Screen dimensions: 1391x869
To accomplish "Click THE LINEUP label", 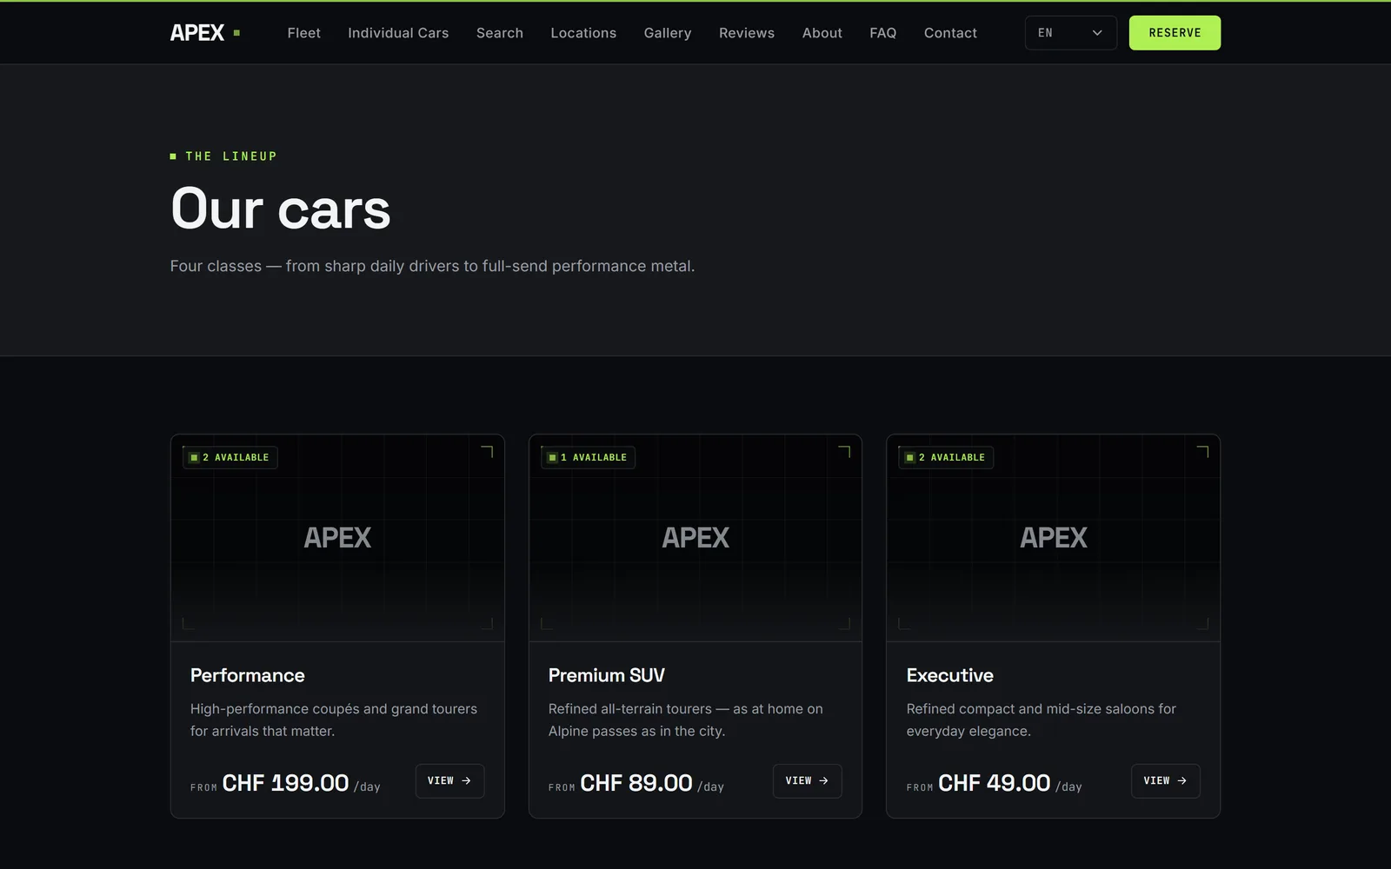I will 223,156.
